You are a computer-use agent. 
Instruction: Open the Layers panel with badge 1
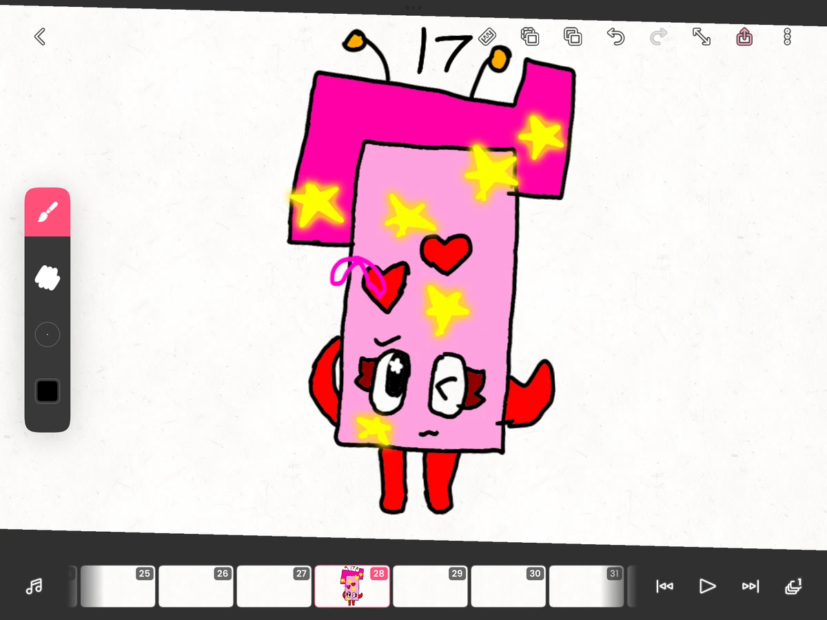click(793, 586)
